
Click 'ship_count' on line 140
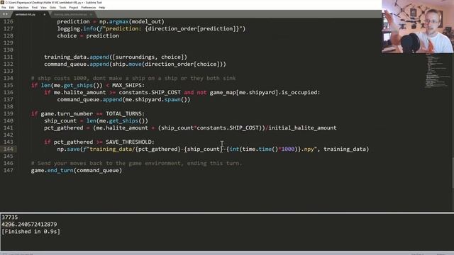(60, 121)
